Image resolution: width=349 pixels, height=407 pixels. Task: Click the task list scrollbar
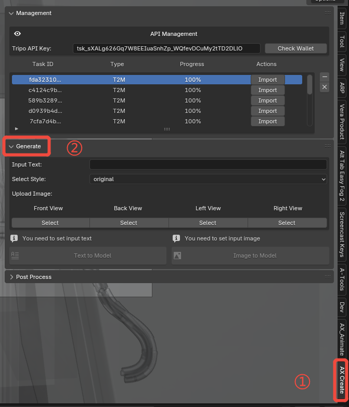(x=309, y=85)
